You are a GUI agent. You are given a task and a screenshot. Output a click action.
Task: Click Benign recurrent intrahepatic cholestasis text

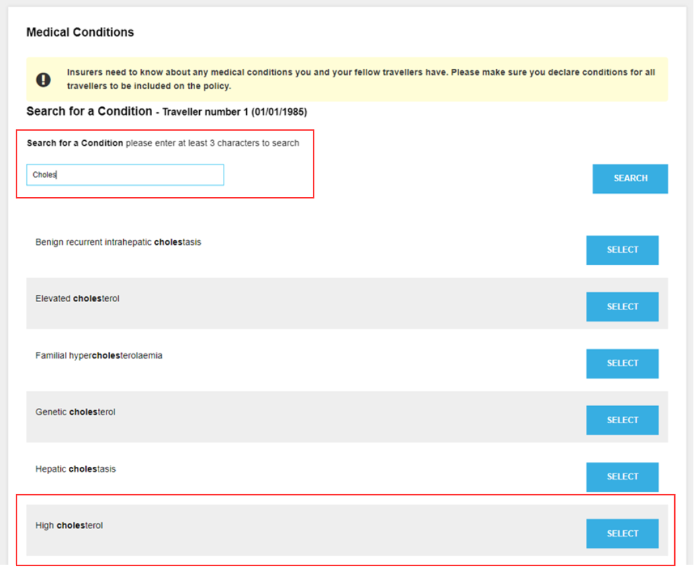[118, 242]
